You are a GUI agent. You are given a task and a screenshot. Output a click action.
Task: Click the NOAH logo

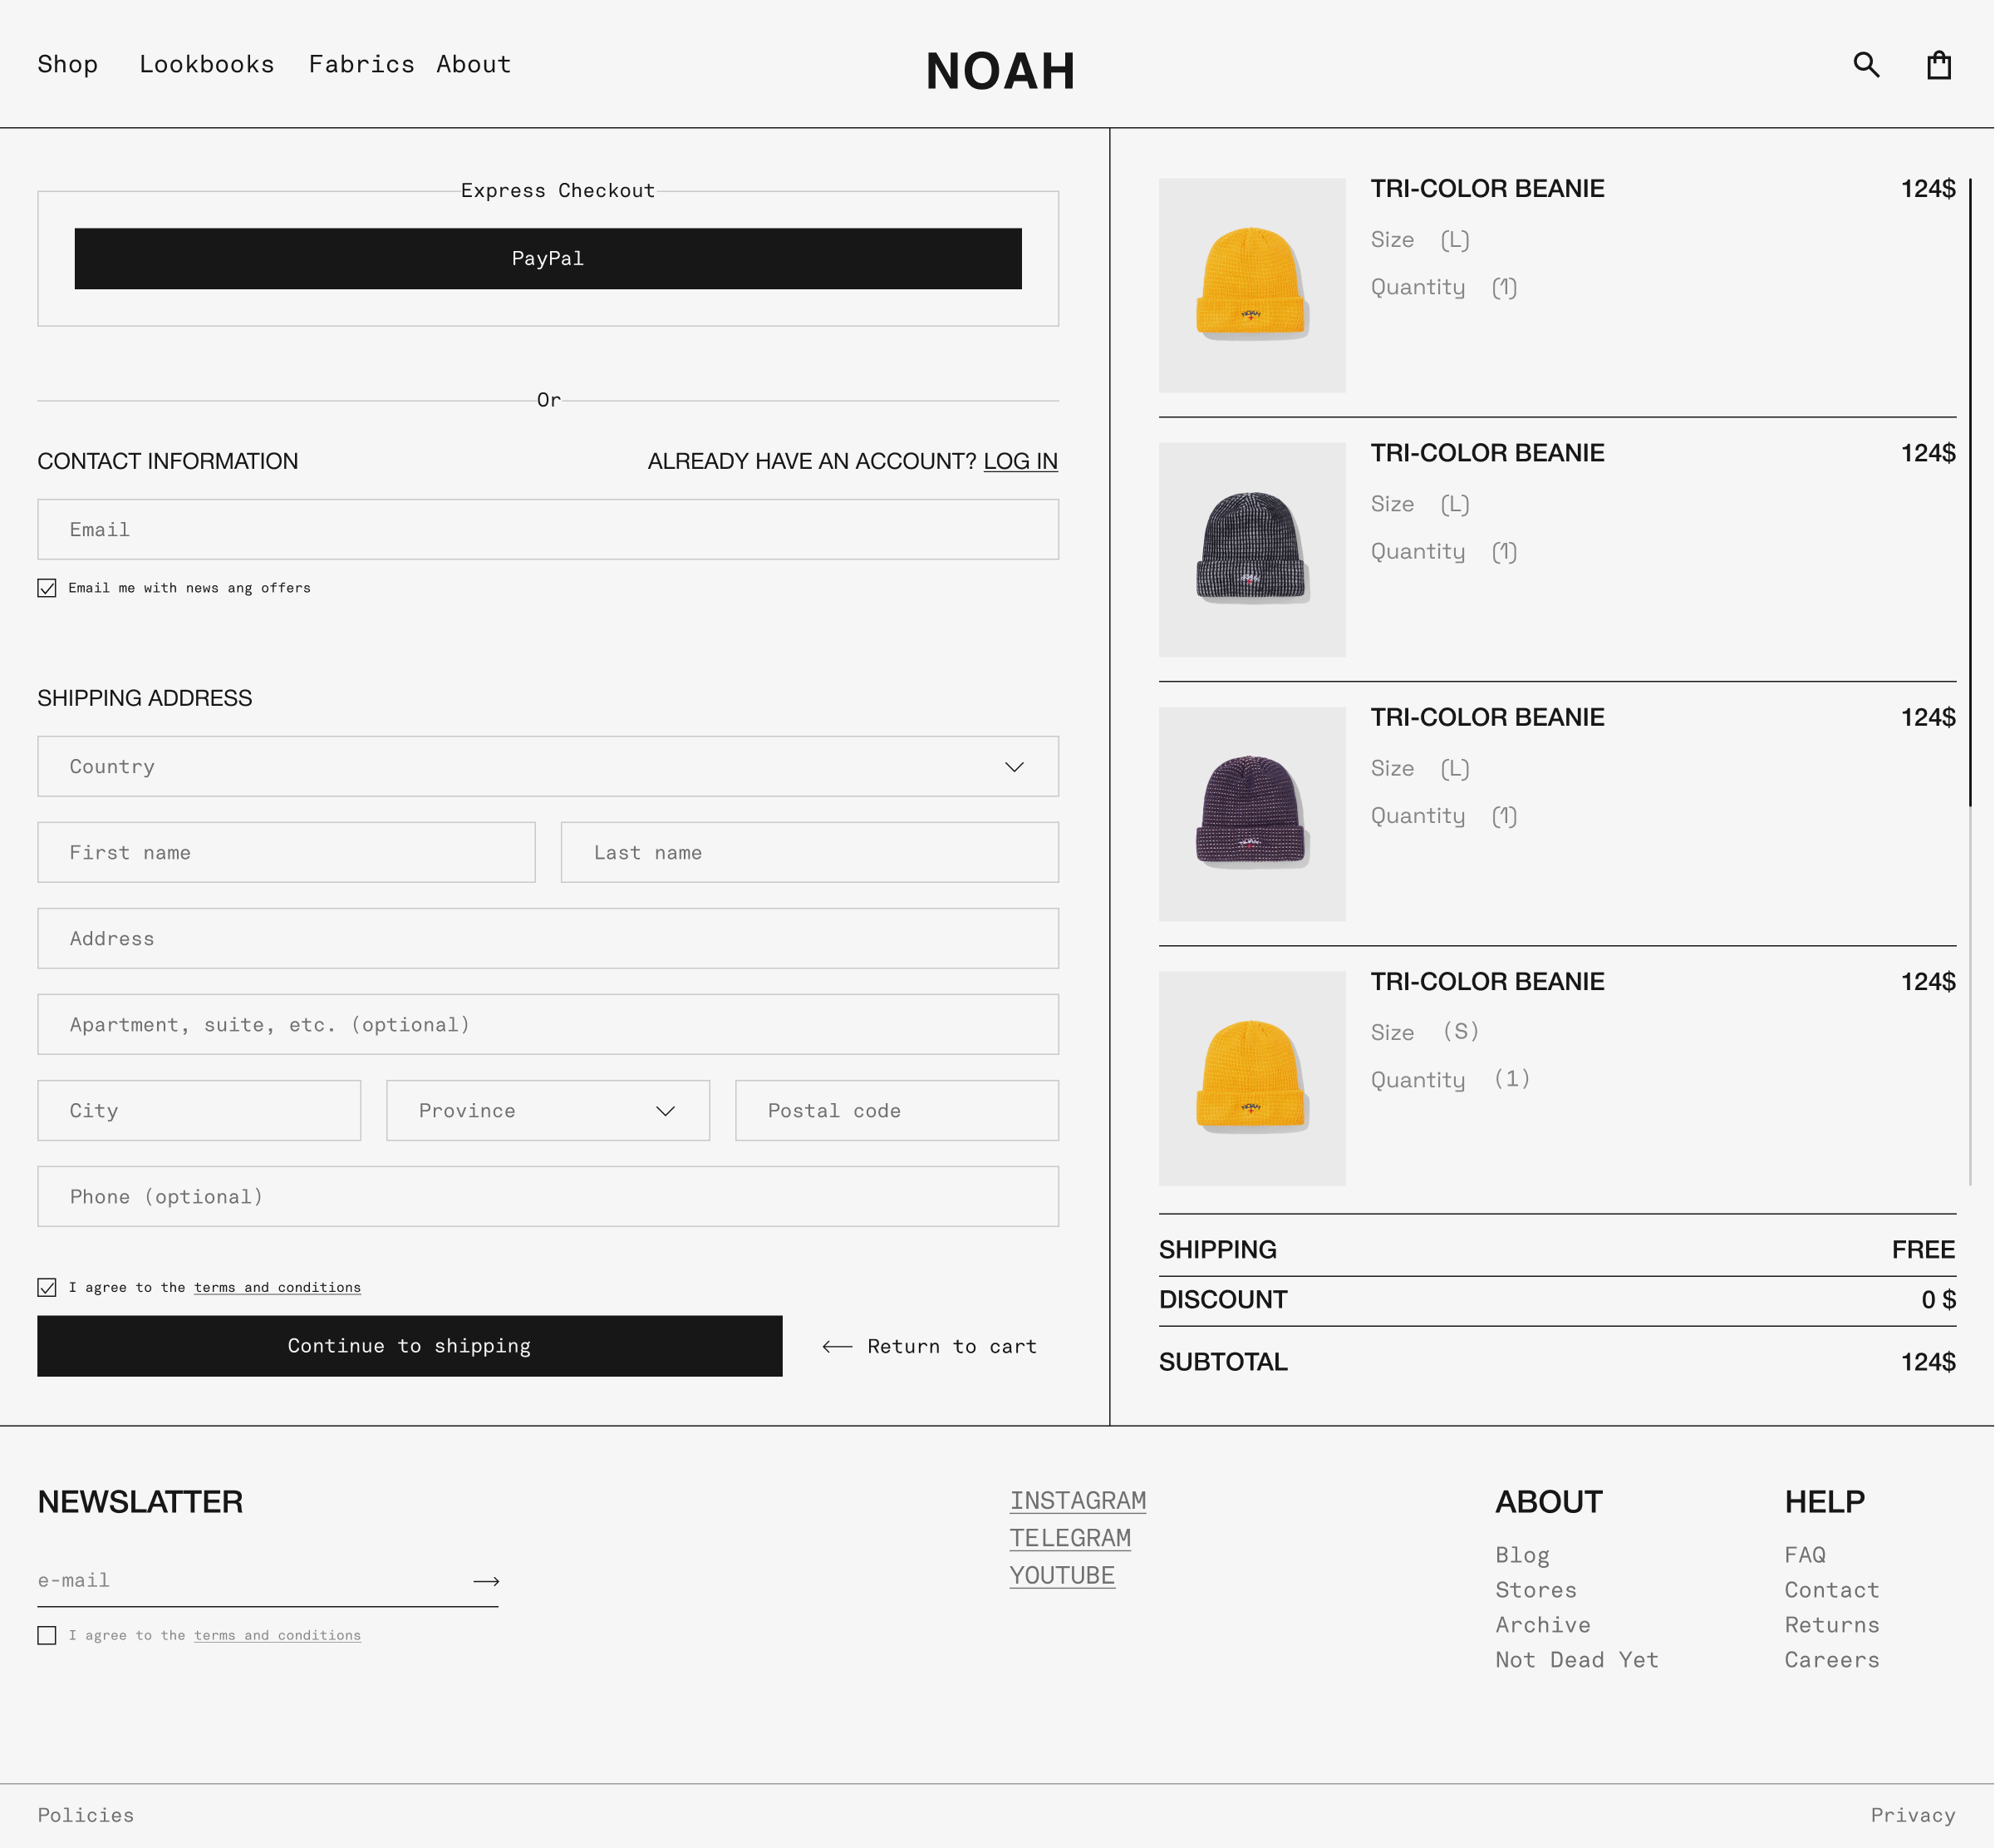pos(999,70)
